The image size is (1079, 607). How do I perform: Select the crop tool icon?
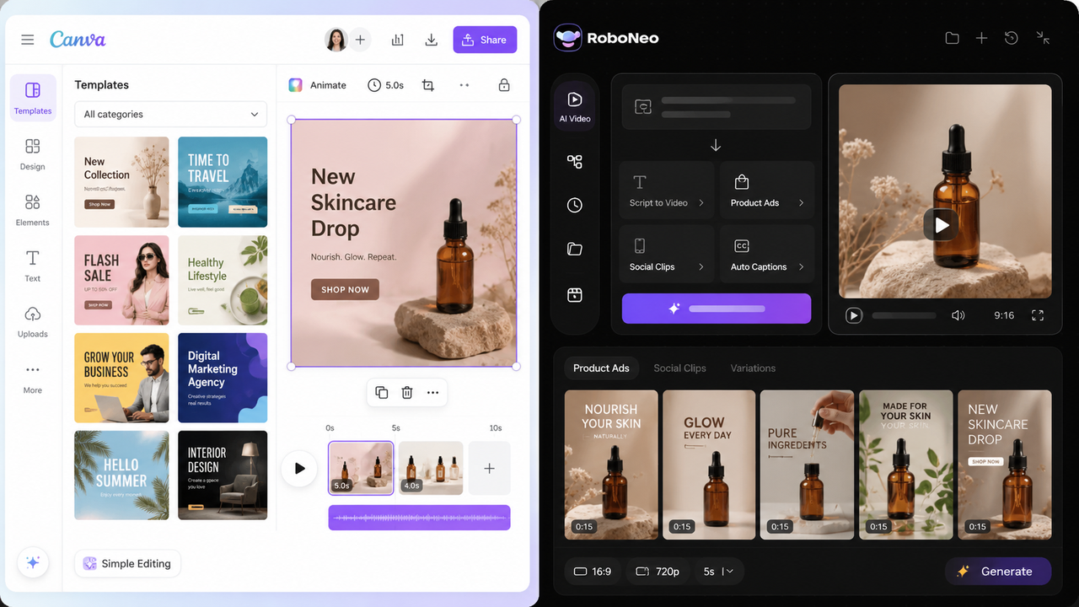click(428, 85)
